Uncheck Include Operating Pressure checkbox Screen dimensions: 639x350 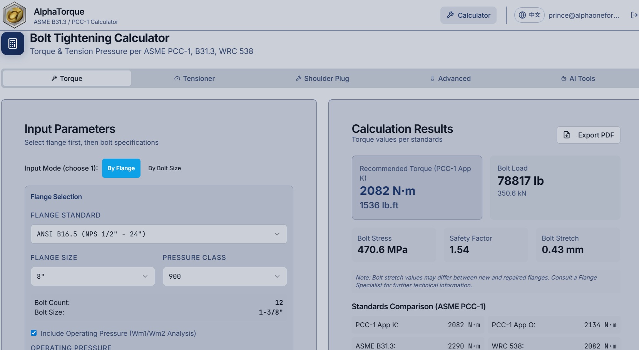click(34, 333)
